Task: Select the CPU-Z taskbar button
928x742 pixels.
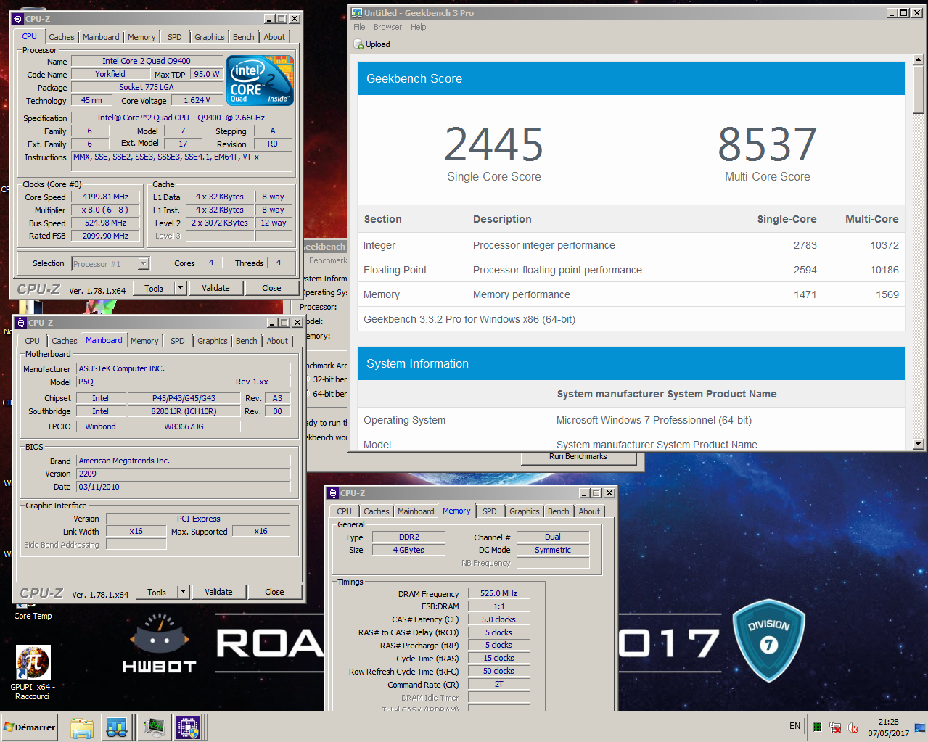Action: (x=188, y=727)
